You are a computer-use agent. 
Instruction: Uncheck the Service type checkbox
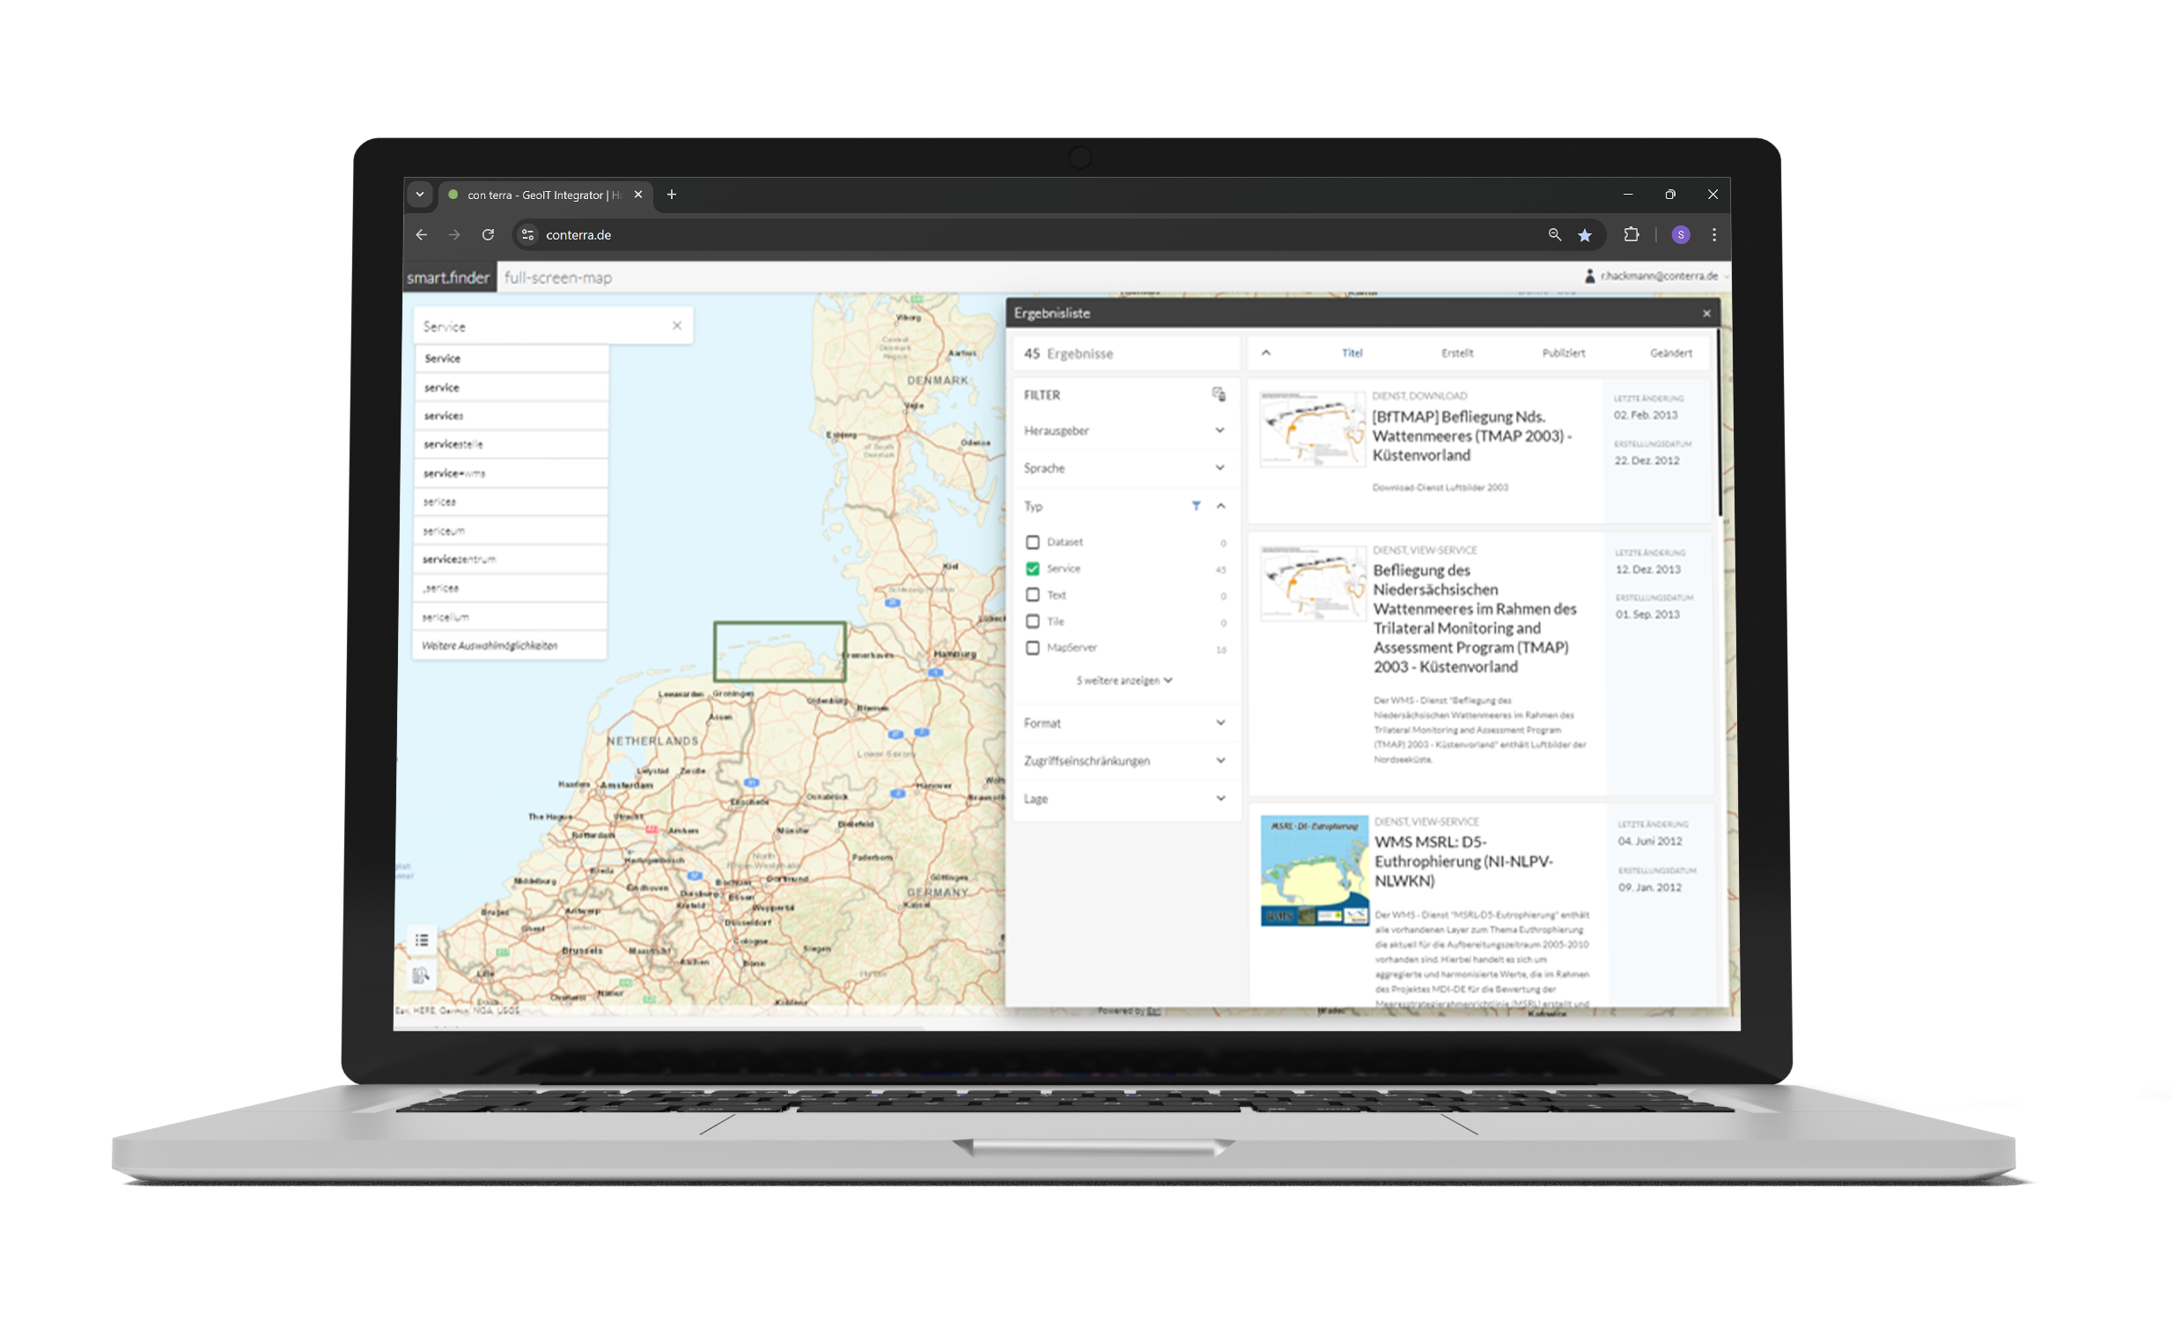tap(1033, 569)
